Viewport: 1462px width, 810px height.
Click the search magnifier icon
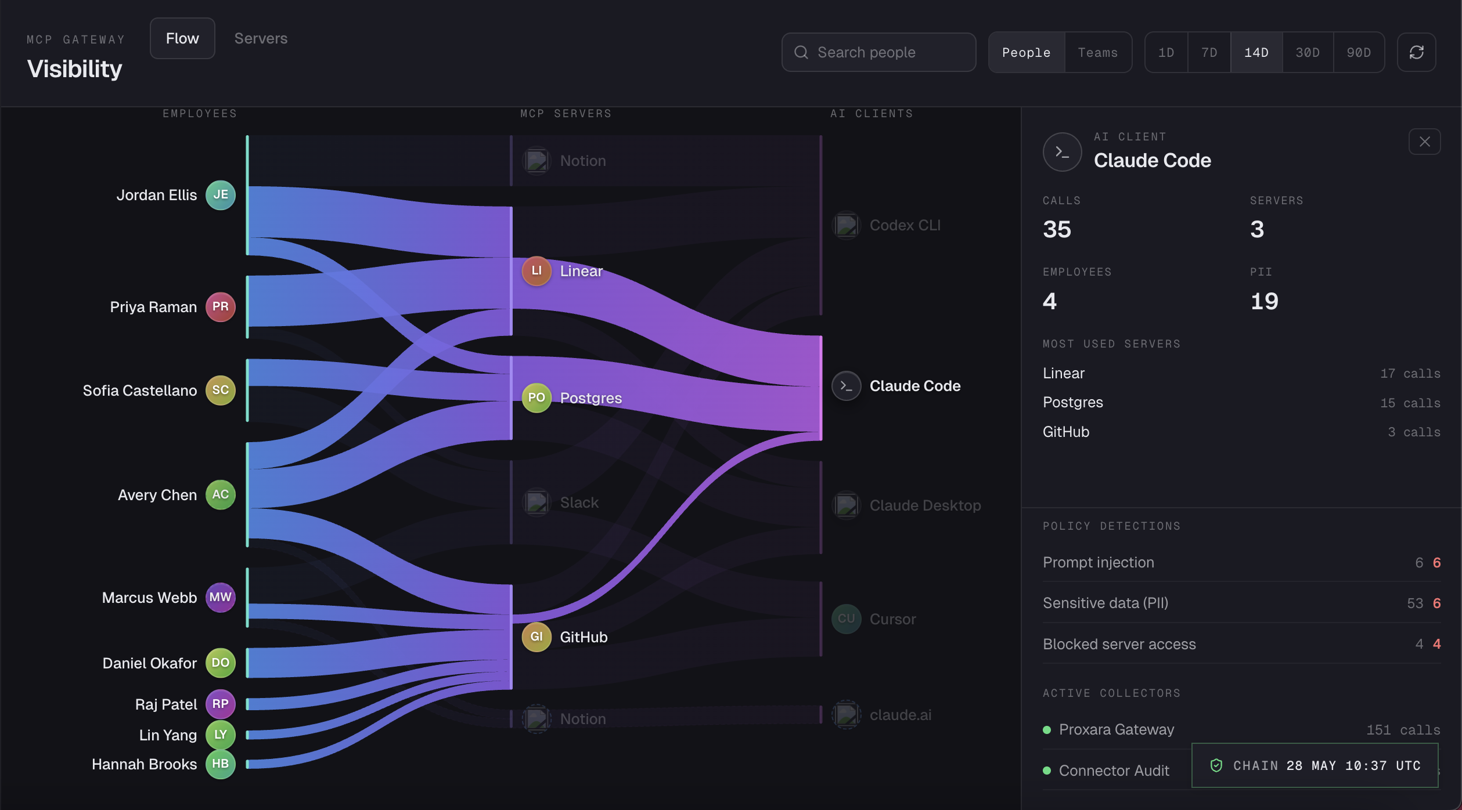click(801, 52)
